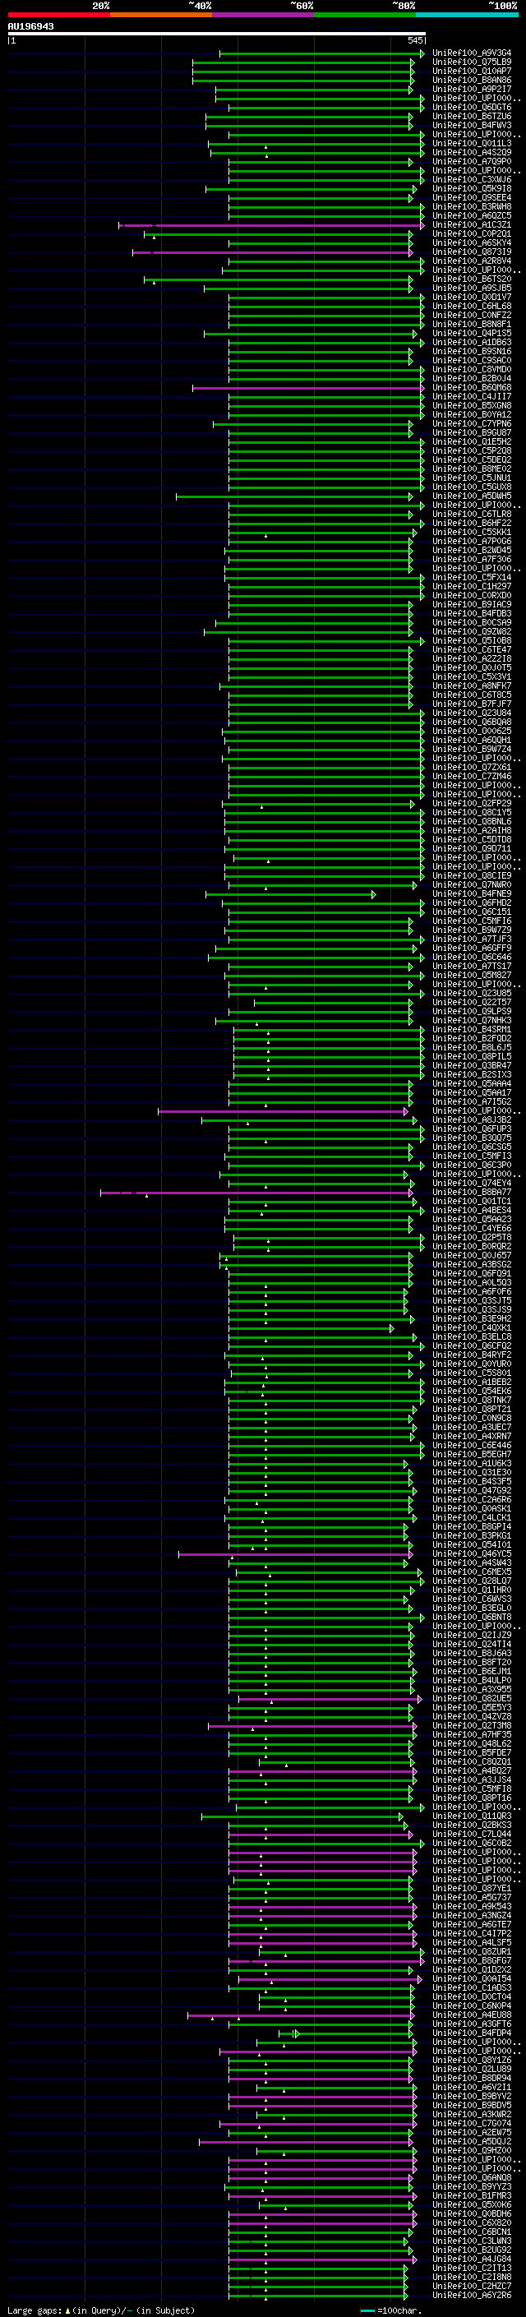
Task: Select hit label UniRef100_Q9SEE4
Action: tap(472, 198)
